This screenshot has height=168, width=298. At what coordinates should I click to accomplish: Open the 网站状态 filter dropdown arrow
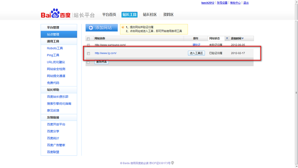tap(227, 38)
